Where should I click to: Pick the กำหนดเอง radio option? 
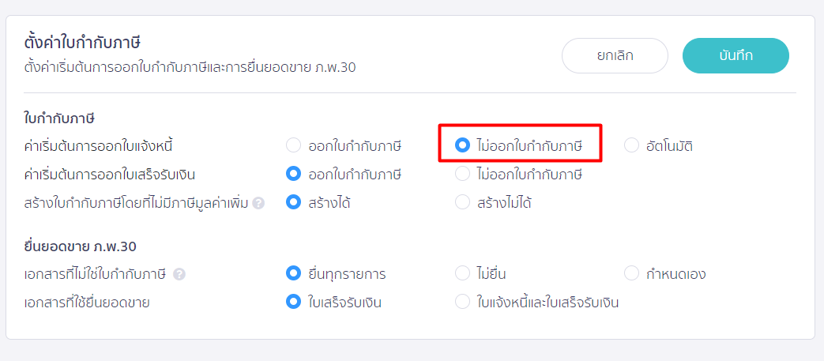coord(631,274)
